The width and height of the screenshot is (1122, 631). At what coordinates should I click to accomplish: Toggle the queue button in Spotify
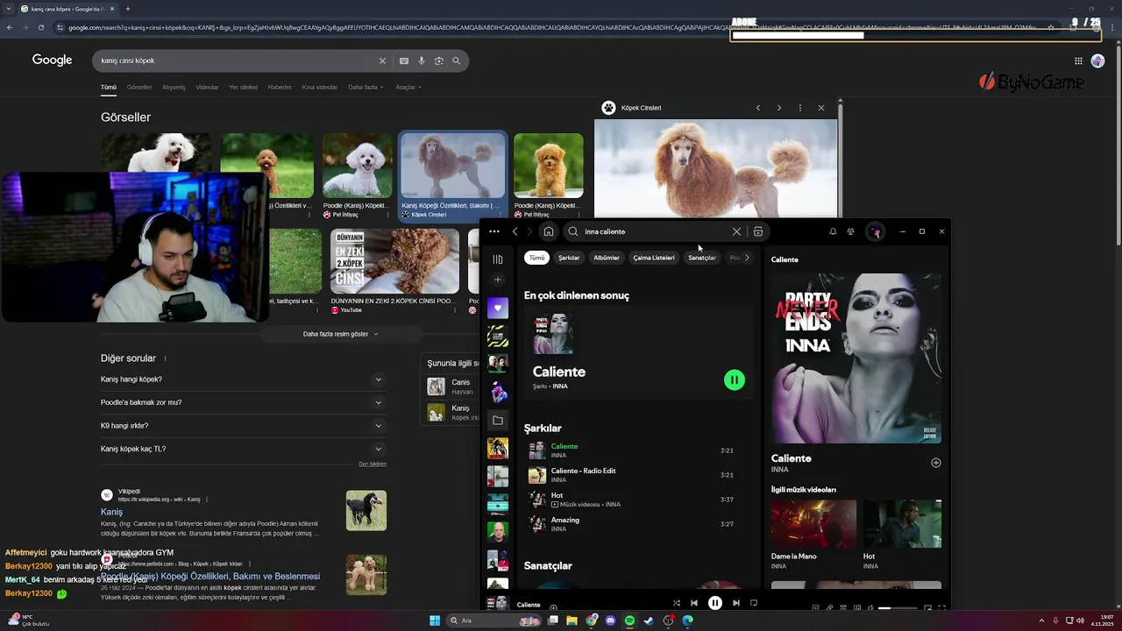[x=843, y=607]
